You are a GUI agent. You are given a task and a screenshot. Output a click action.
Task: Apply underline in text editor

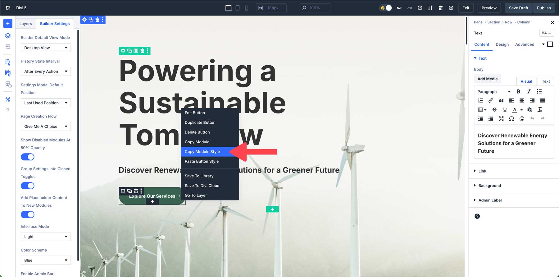pos(505,109)
